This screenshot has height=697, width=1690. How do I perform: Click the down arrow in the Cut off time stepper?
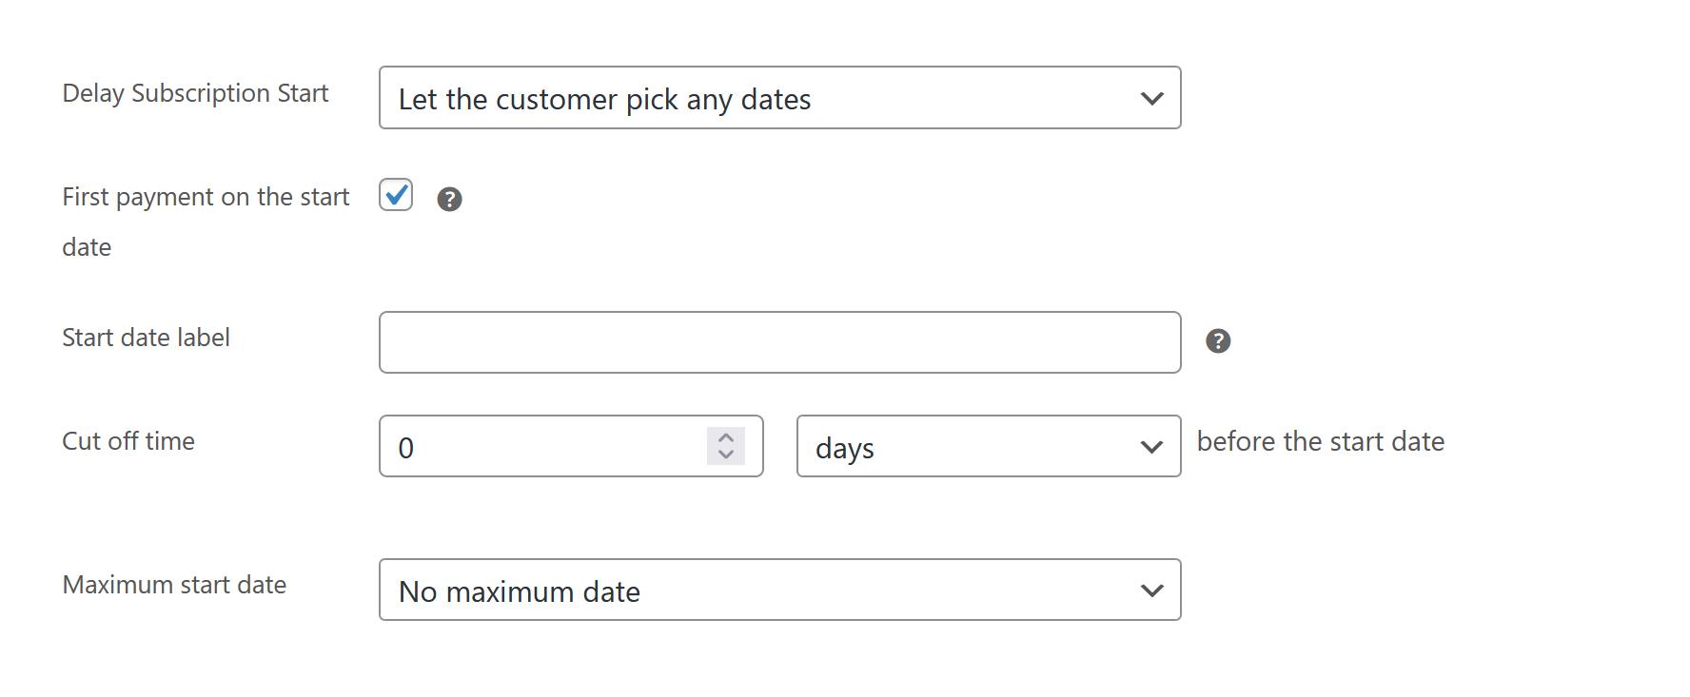(x=726, y=455)
